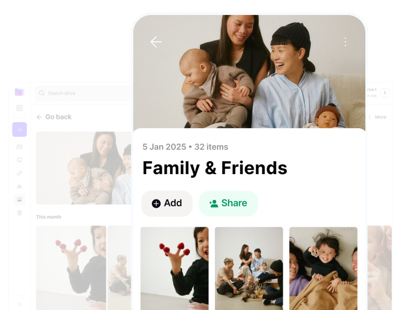
Task: Select the computer monitor icon in sidebar
Action: [x=20, y=160]
